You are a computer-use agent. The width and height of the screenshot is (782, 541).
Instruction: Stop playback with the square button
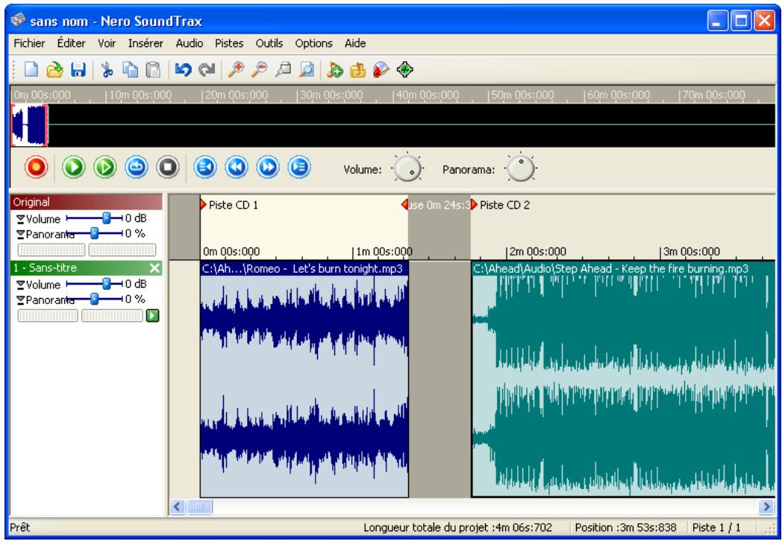tap(168, 168)
